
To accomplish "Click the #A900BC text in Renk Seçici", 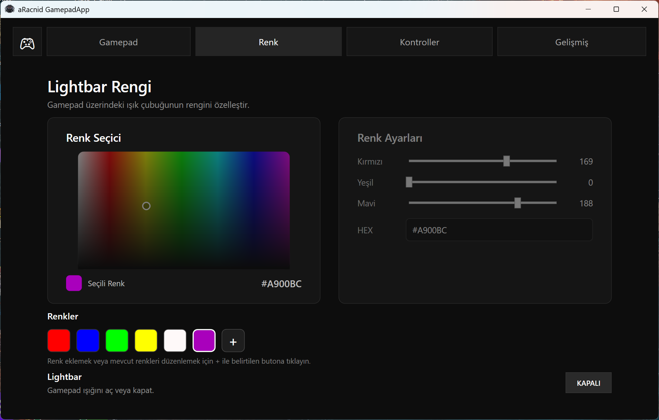I will (x=281, y=284).
